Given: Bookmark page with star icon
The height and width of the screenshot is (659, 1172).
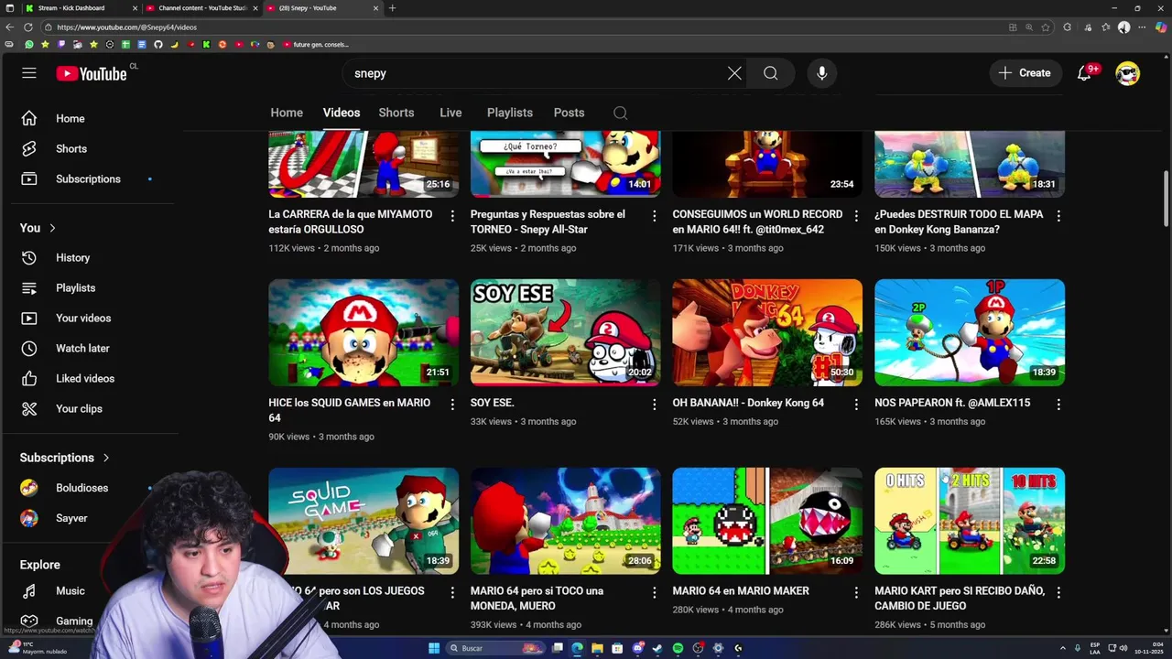Looking at the screenshot, I should (1046, 27).
